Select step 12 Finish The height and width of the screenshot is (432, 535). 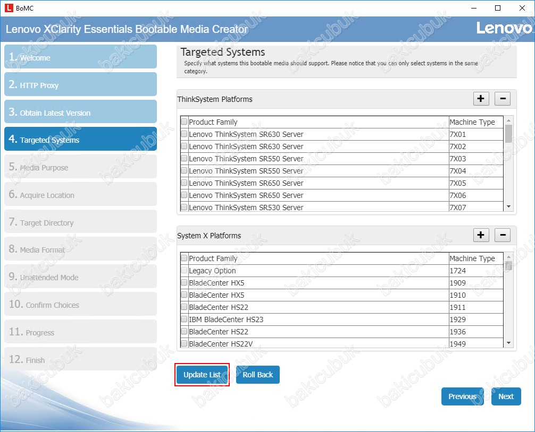[x=80, y=359]
